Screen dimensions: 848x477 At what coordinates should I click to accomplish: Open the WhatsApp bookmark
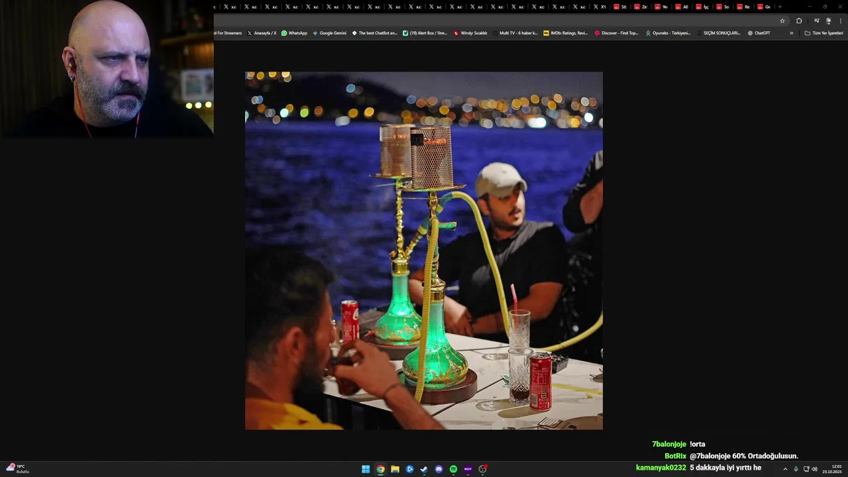point(294,32)
